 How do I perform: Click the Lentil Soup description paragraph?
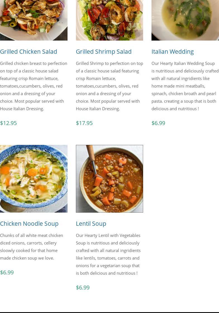108,254
